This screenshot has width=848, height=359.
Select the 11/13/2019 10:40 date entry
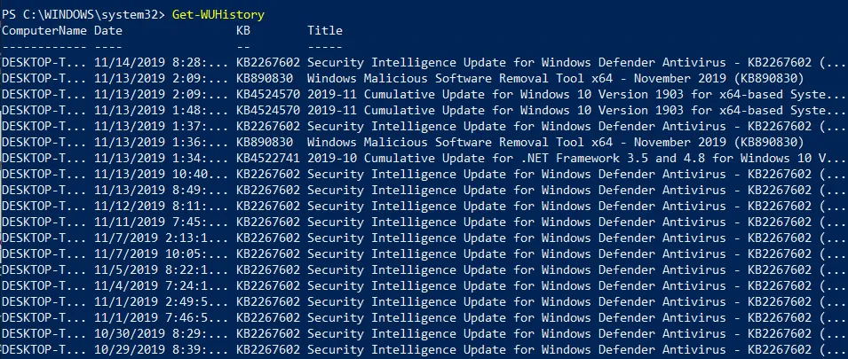click(x=161, y=174)
